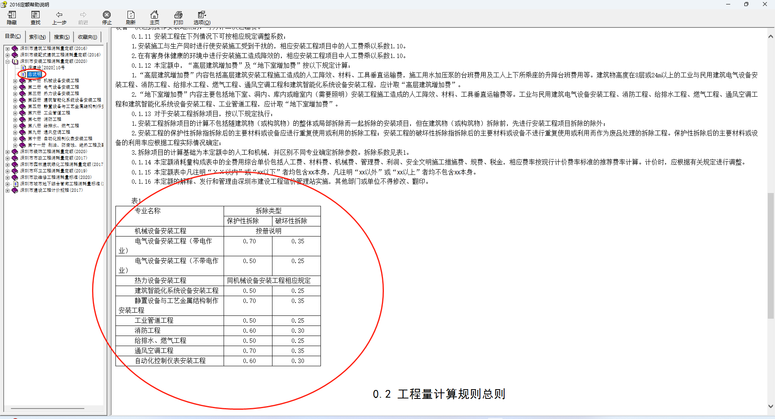Click the content pane vertical scrollbar thumb

point(771,256)
